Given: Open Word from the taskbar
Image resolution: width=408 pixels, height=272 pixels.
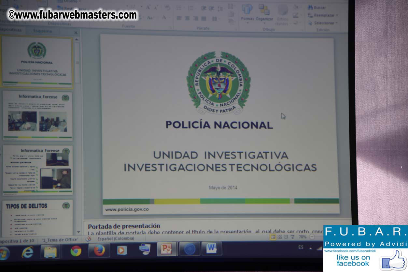Looking at the screenshot, I should point(211,249).
